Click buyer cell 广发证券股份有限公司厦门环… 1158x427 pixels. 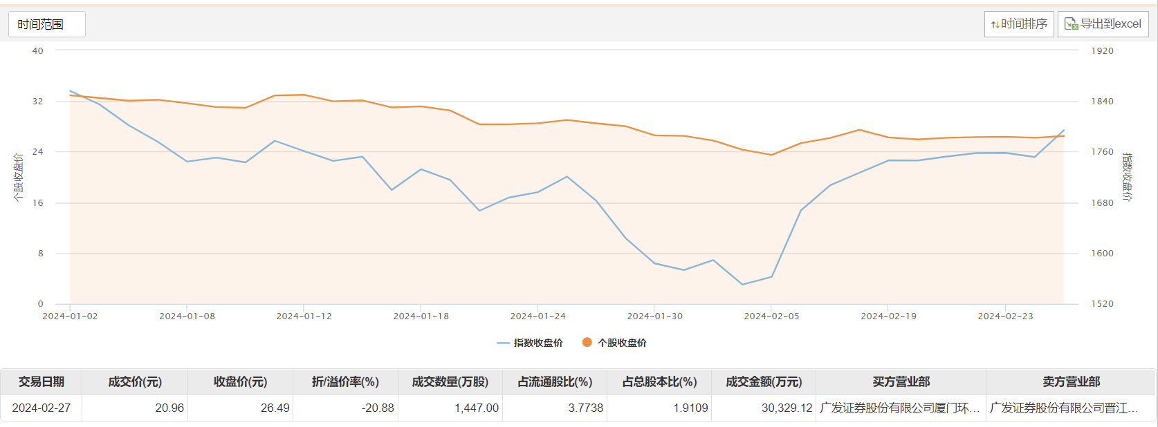(901, 408)
